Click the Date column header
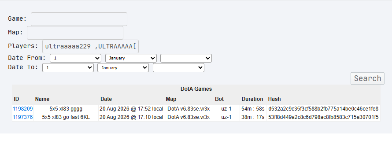This screenshot has width=392, height=163. click(106, 99)
